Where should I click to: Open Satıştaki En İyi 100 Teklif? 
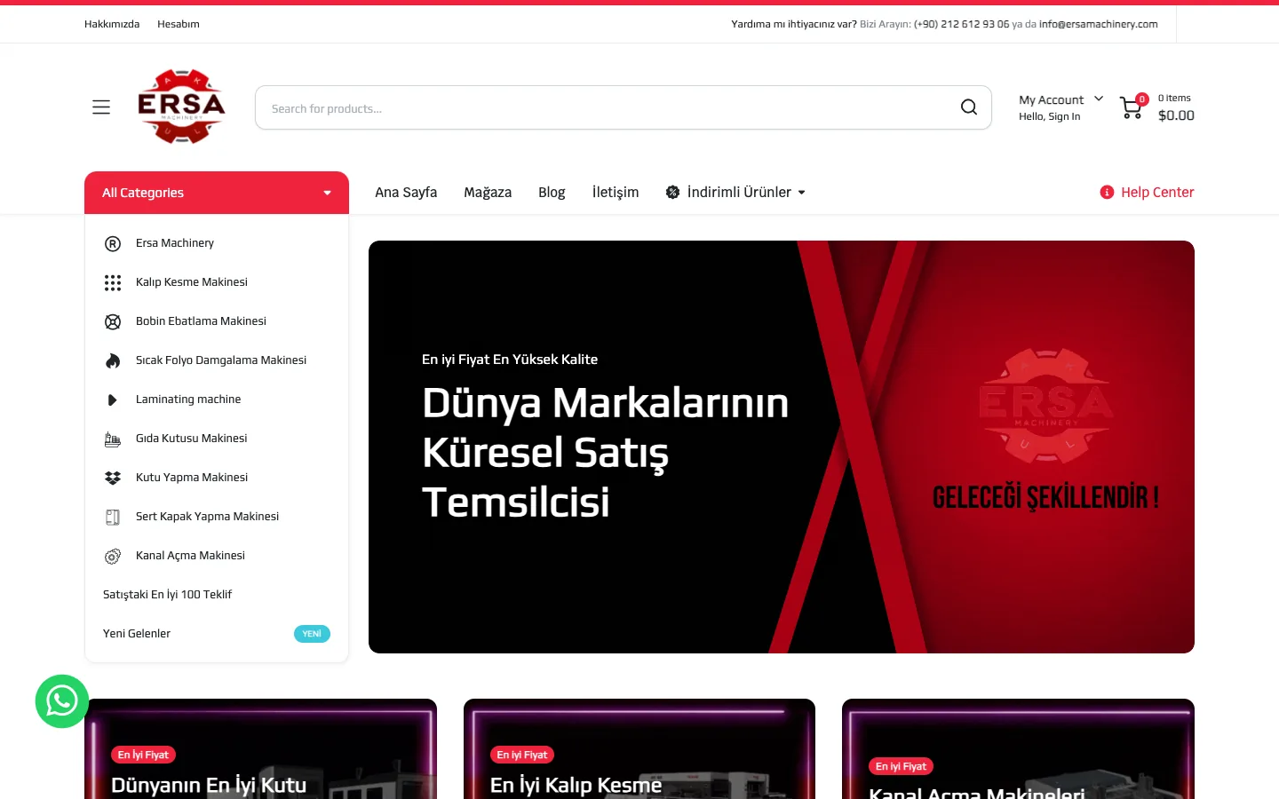point(167,595)
